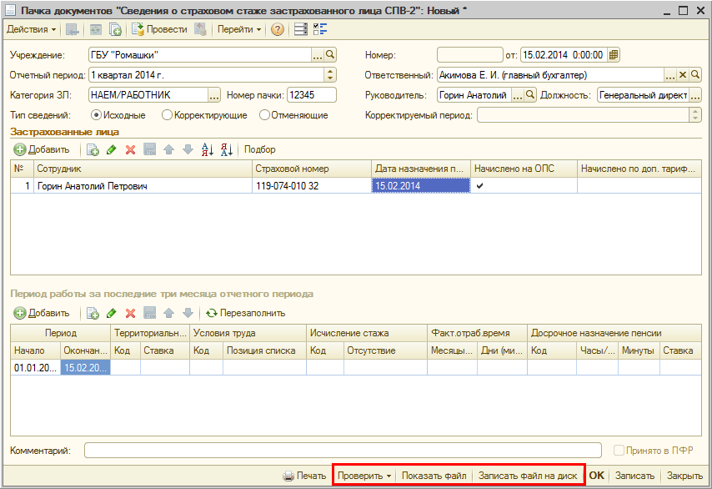Click the list settings icon in top toolbar
The image size is (712, 489).
[x=301, y=29]
